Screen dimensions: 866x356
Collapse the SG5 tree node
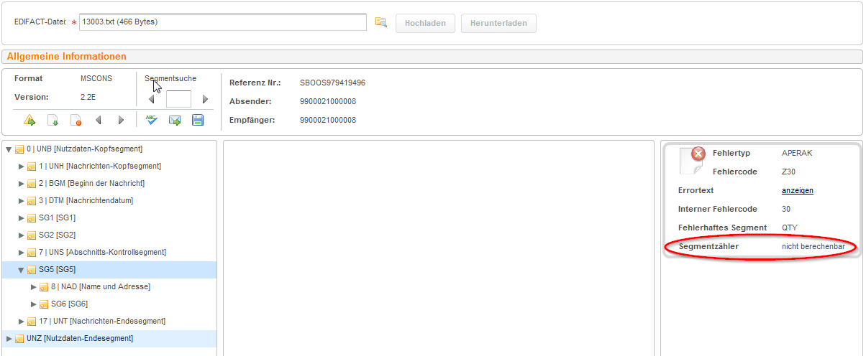coord(22,270)
